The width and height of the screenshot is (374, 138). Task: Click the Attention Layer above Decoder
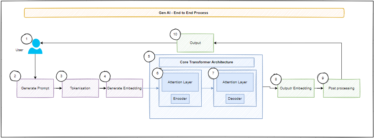tap(235, 82)
